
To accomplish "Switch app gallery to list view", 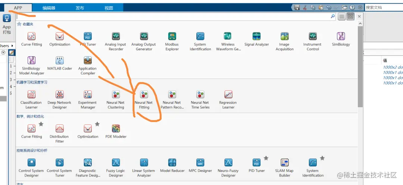I will click(341, 17).
